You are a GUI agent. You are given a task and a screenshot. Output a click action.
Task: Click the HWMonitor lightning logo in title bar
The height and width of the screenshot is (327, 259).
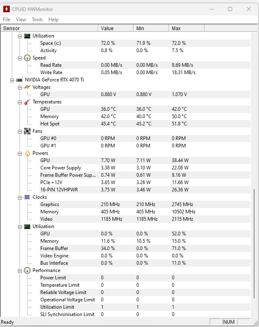tap(7, 9)
